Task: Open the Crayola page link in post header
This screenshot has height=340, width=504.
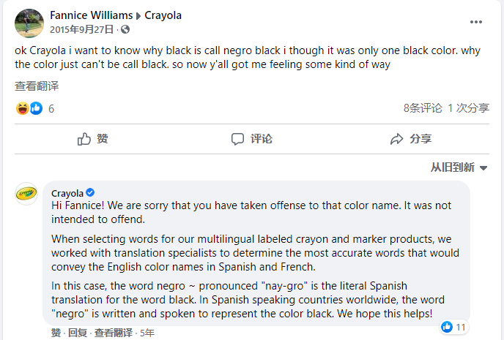Action: pyautogui.click(x=163, y=15)
